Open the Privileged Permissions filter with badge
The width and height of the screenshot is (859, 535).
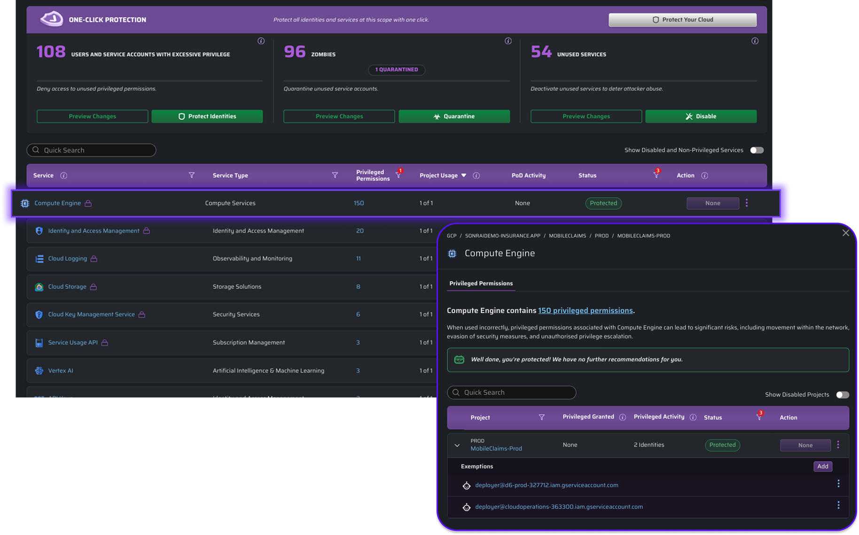pos(399,174)
